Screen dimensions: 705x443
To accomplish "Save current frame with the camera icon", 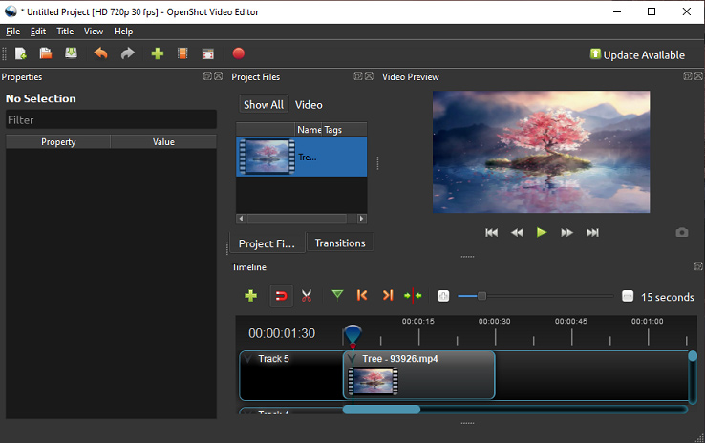I will point(682,232).
